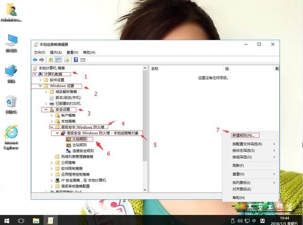Open the Windows Start button

pyautogui.click(x=7, y=221)
